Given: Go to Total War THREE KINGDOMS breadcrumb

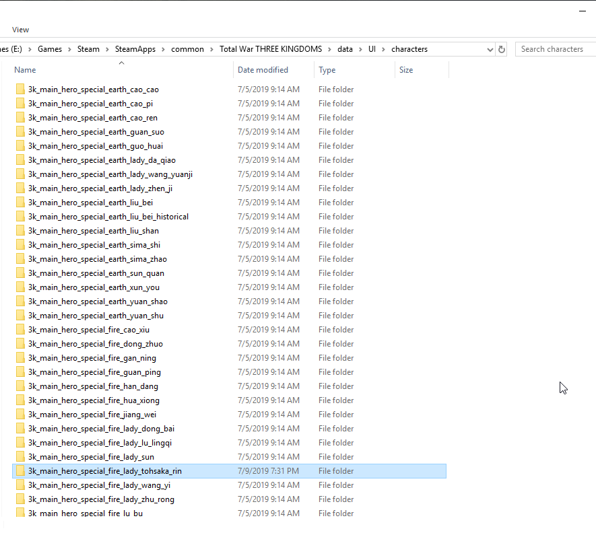Looking at the screenshot, I should pos(271,49).
